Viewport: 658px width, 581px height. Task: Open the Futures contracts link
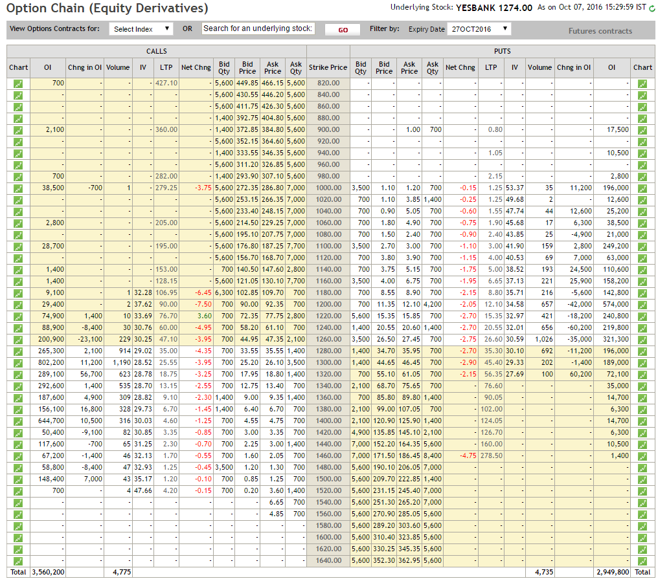point(600,31)
